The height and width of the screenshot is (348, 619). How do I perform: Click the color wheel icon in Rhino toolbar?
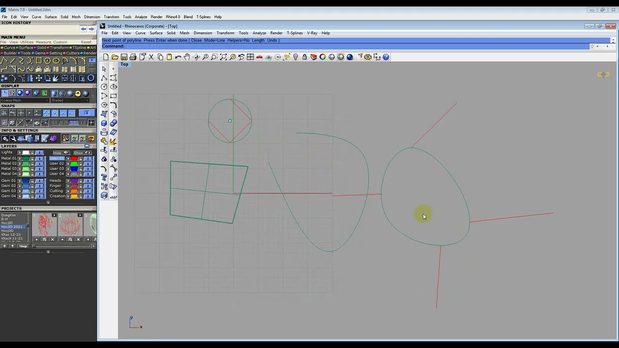click(x=322, y=57)
